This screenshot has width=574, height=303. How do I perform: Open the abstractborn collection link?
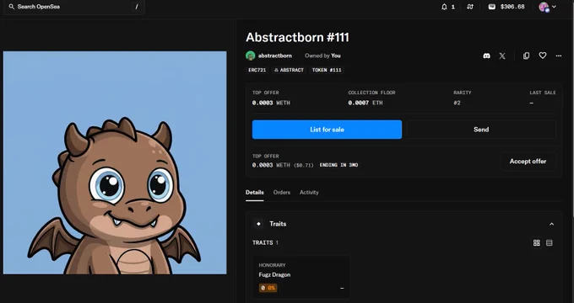pyautogui.click(x=275, y=56)
